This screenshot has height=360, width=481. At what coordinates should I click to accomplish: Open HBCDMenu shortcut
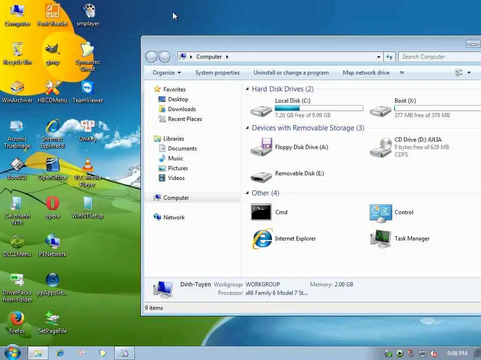click(53, 92)
